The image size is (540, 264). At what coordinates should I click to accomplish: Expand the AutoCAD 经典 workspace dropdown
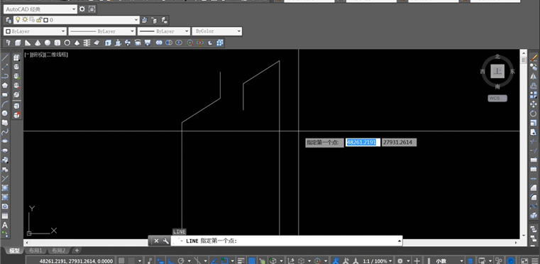(40, 9)
